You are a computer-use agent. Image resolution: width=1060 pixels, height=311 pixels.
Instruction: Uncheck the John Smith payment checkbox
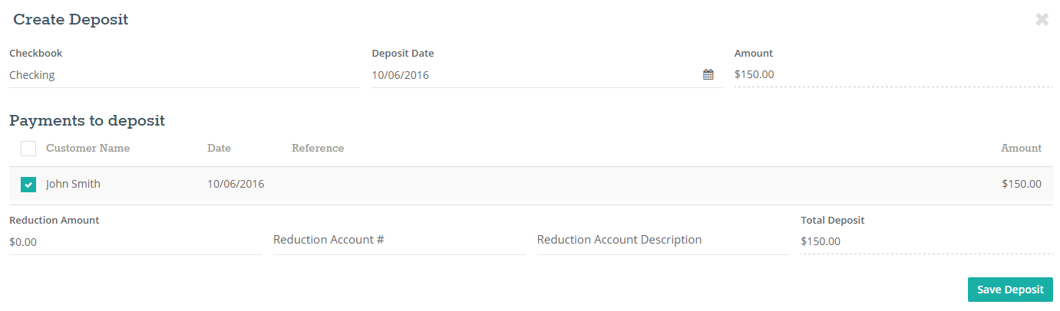pyautogui.click(x=28, y=185)
